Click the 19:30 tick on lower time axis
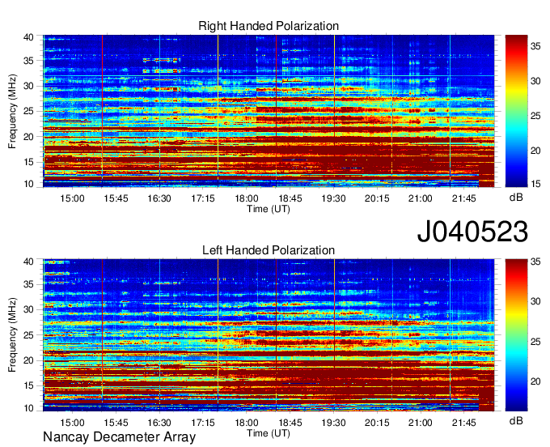The image size is (550, 447). [x=333, y=423]
